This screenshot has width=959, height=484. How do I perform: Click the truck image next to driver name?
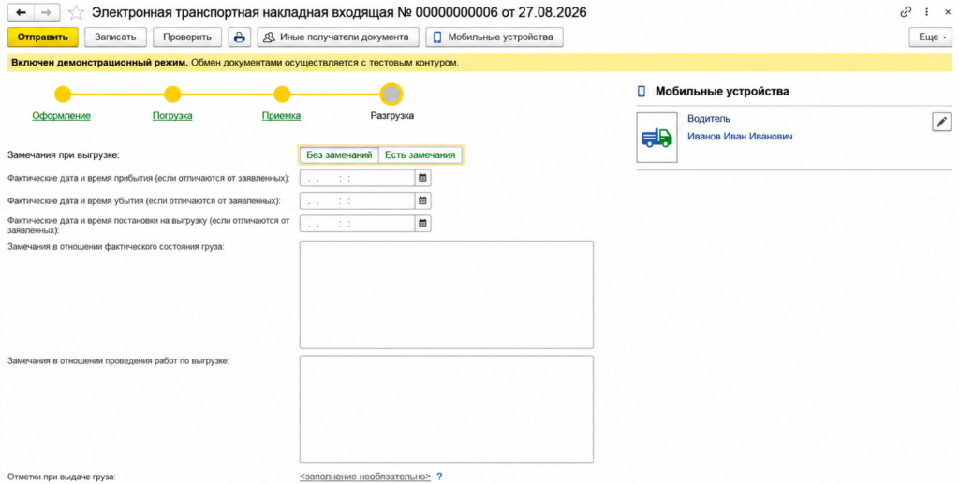pyautogui.click(x=657, y=138)
